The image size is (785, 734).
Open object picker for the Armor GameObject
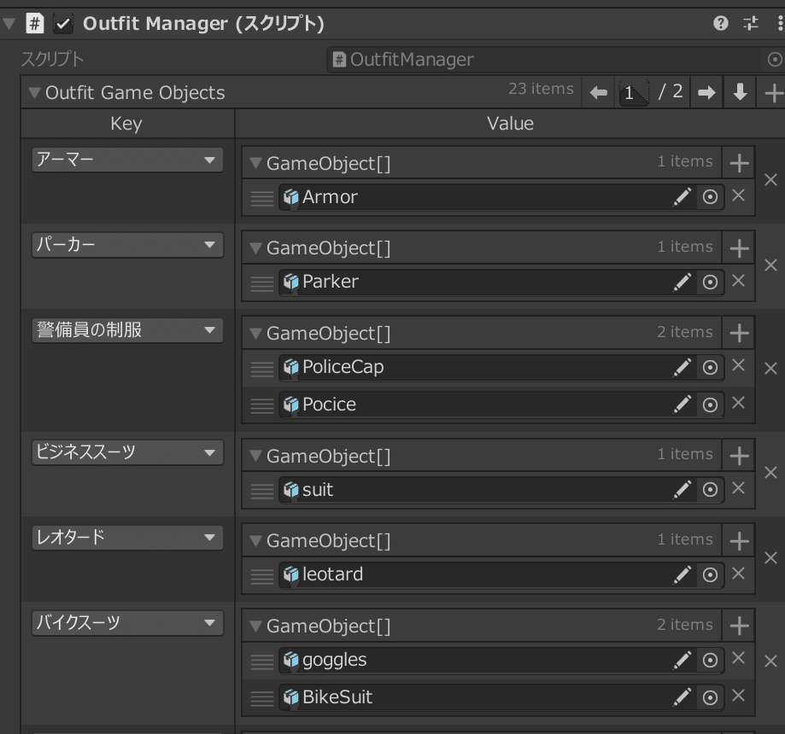pos(710,197)
